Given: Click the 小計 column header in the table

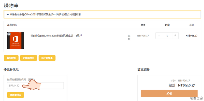Looking at the screenshot, I should pyautogui.click(x=192, y=25).
